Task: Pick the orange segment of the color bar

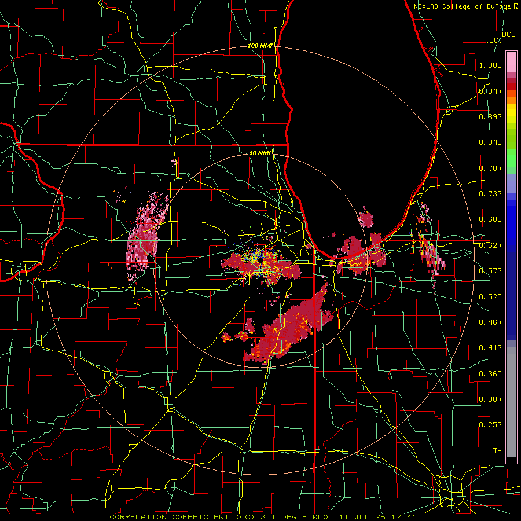Action: point(511,100)
